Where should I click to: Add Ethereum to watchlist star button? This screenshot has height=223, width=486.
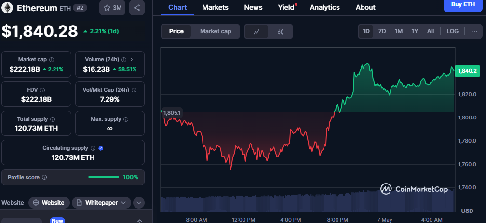[112, 8]
